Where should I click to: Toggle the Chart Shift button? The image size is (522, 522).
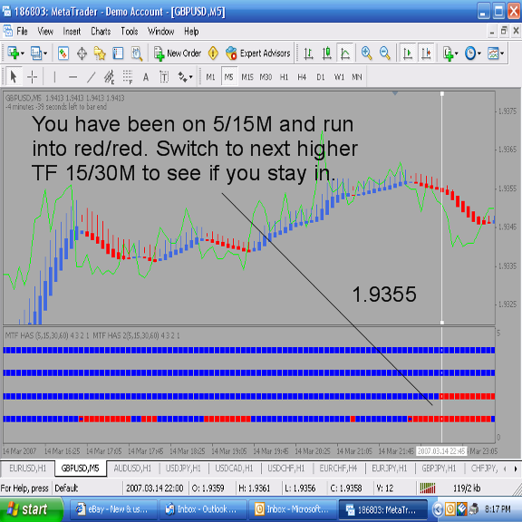pyautogui.click(x=426, y=53)
